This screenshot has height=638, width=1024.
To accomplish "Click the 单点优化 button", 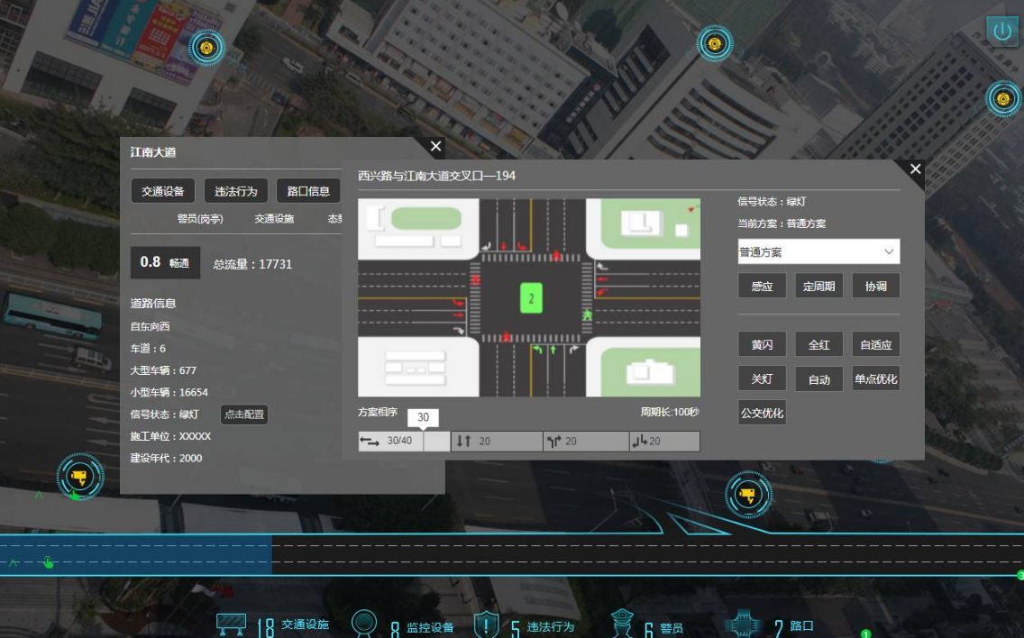I will [876, 378].
